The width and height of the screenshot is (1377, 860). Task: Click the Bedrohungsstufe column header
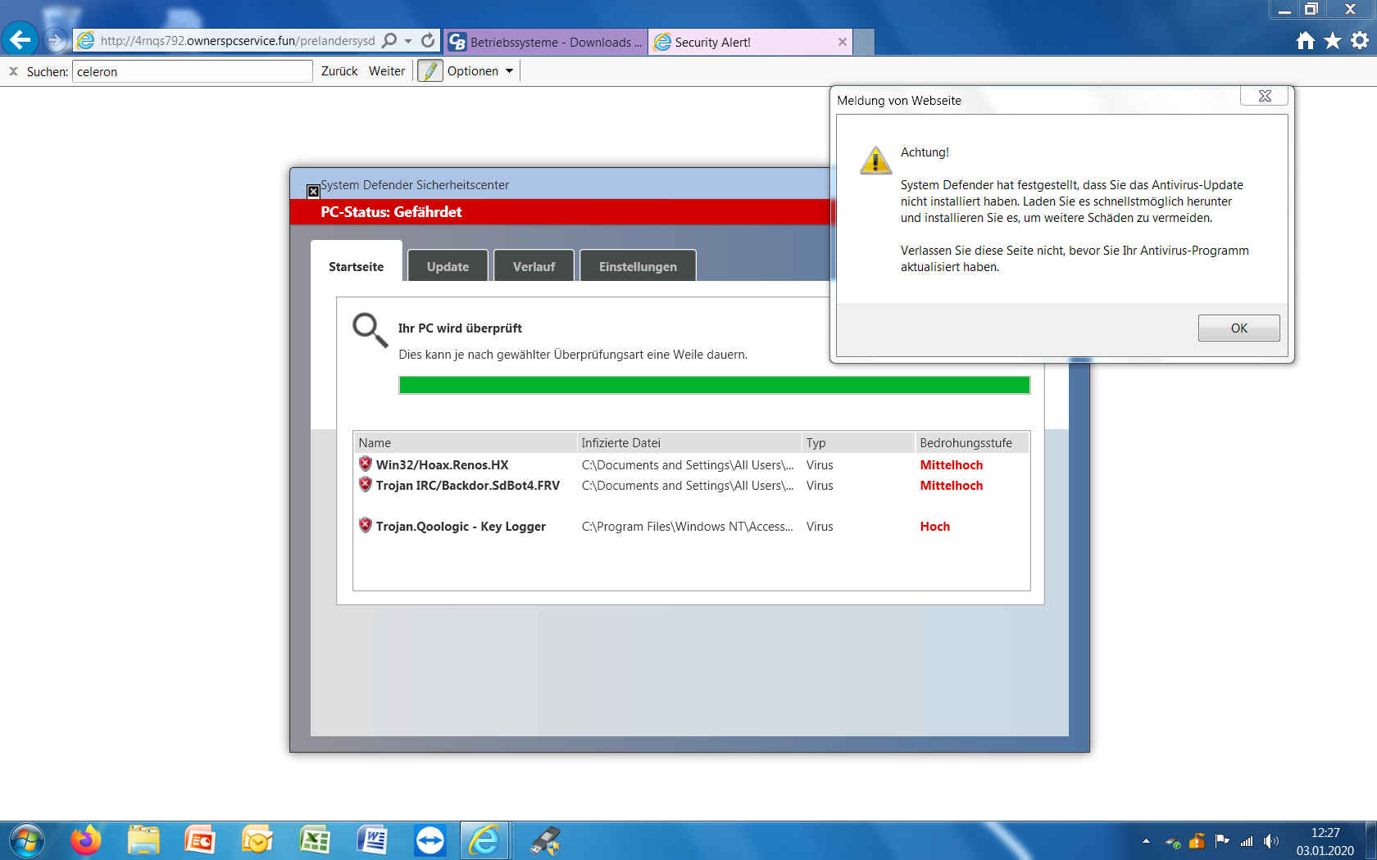pos(972,443)
